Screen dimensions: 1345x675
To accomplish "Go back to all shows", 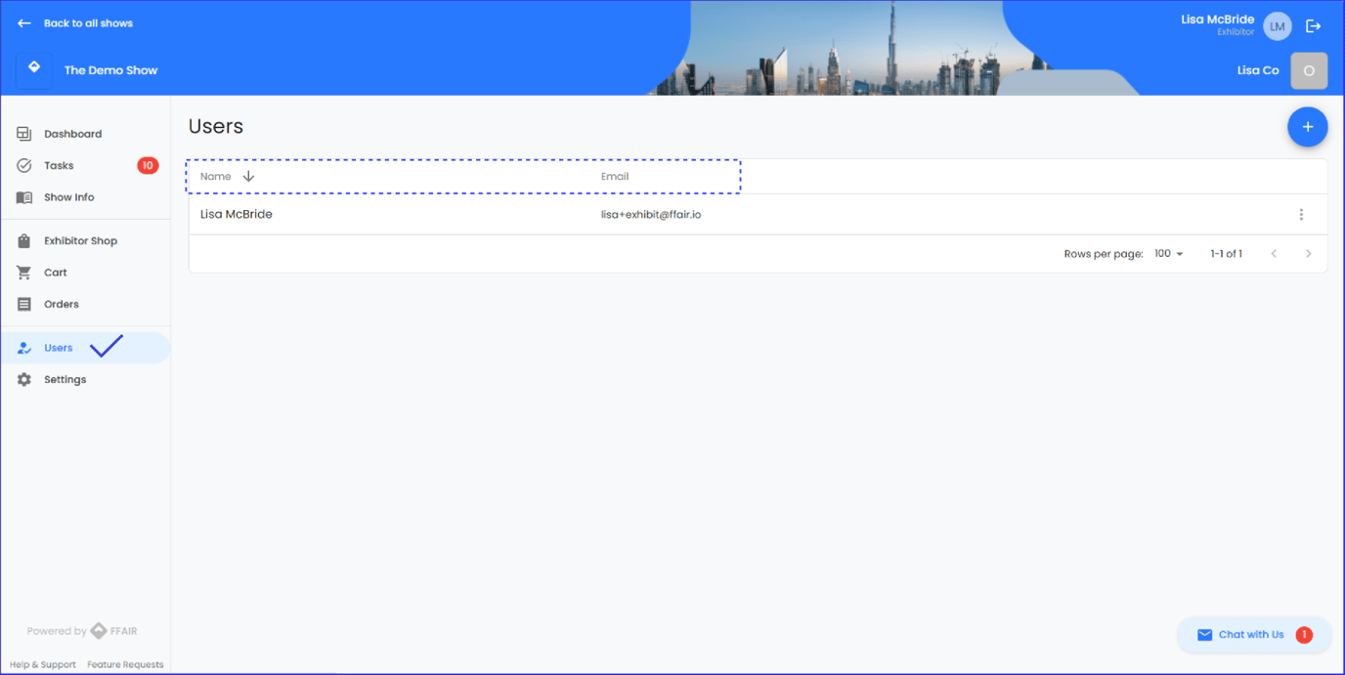I will [76, 23].
